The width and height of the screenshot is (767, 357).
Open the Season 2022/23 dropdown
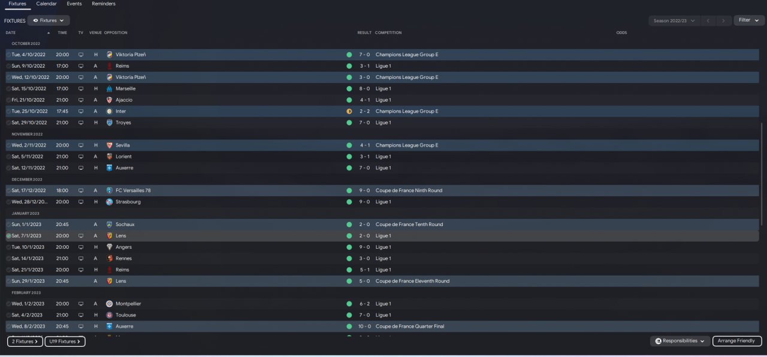click(x=674, y=20)
